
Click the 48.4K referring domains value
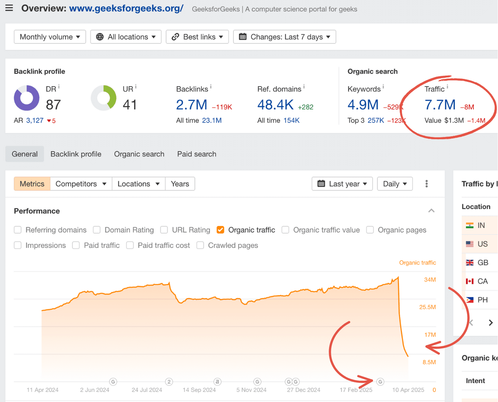[x=275, y=105]
